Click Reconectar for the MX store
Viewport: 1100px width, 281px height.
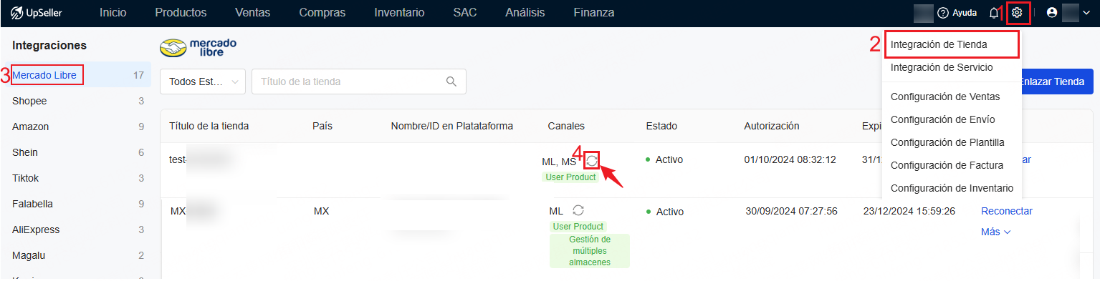[x=1007, y=211]
